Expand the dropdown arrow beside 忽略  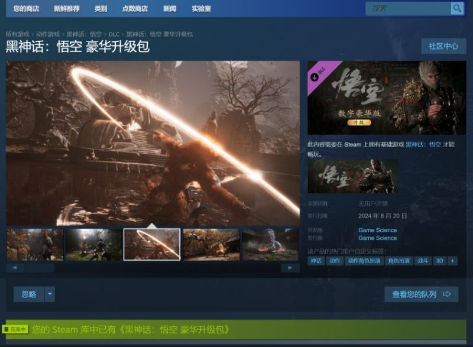pos(50,294)
